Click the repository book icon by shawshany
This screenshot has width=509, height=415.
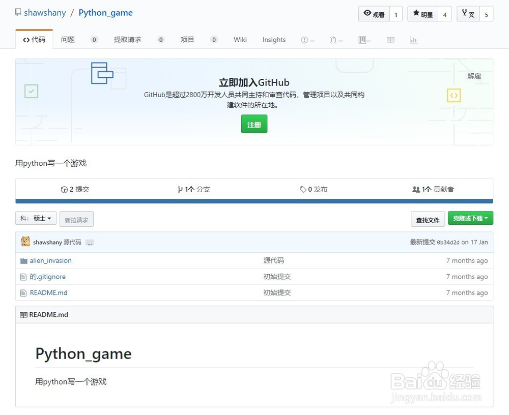click(x=18, y=12)
